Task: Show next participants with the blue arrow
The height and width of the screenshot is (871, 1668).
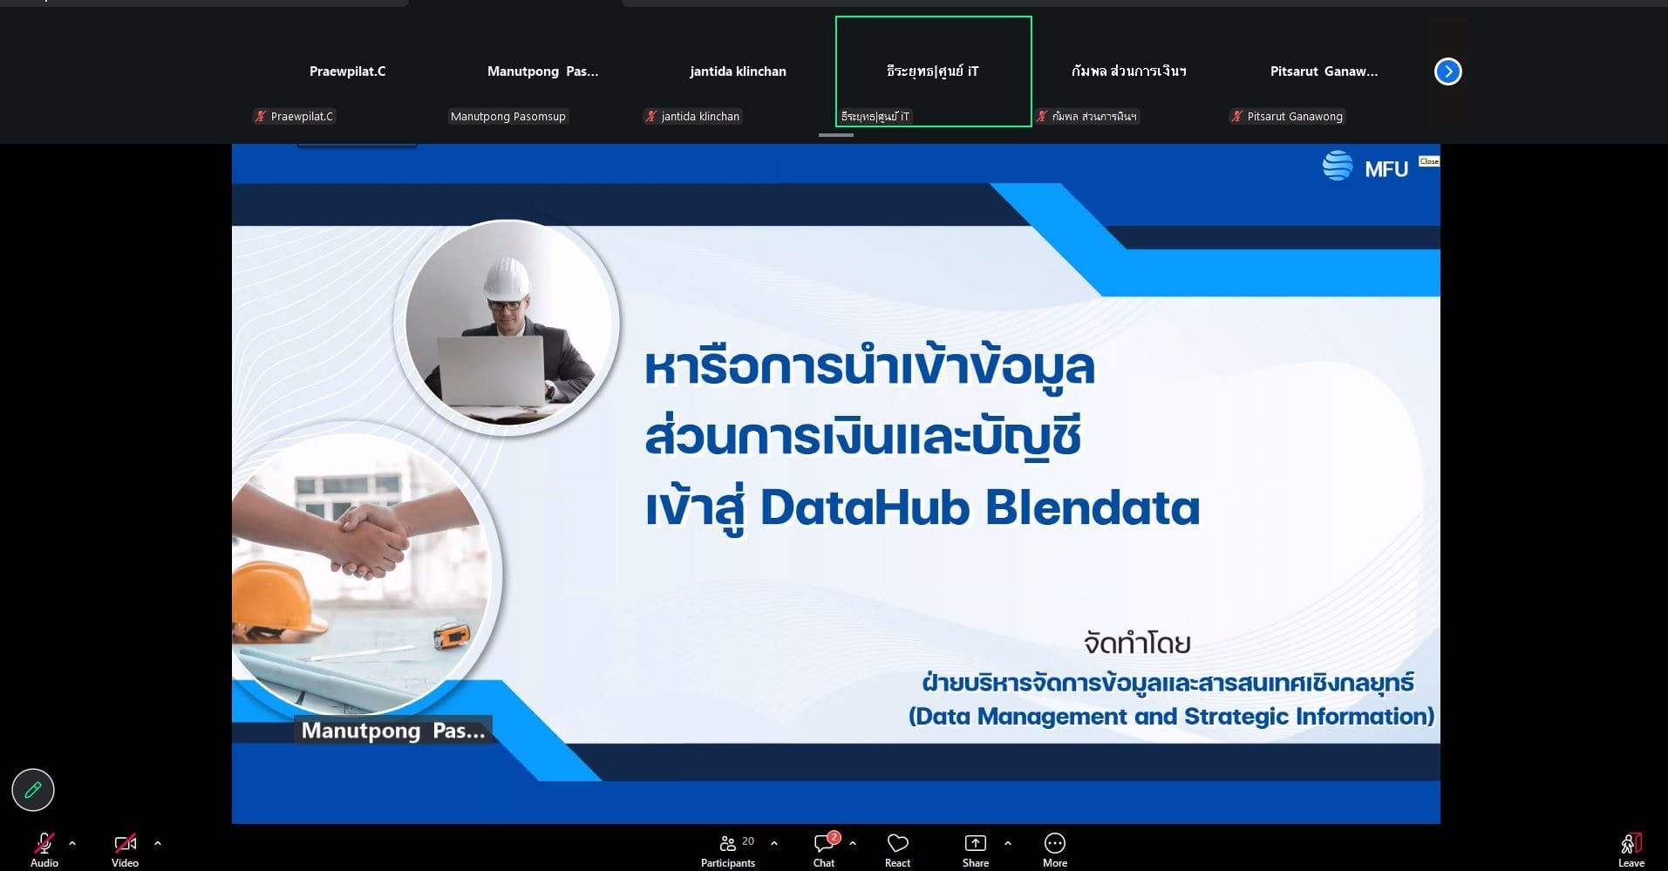Action: (1447, 71)
